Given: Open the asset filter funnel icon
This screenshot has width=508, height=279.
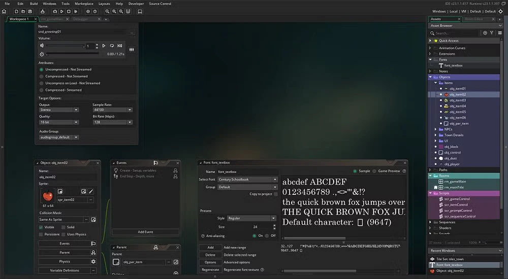Looking at the screenshot, I should [491, 33].
